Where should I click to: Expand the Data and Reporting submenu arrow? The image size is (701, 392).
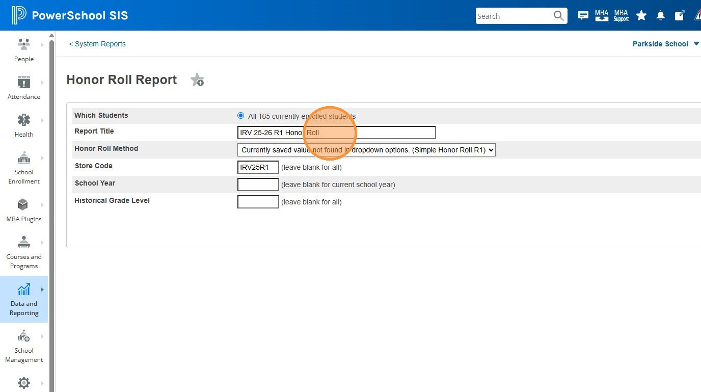coord(42,290)
